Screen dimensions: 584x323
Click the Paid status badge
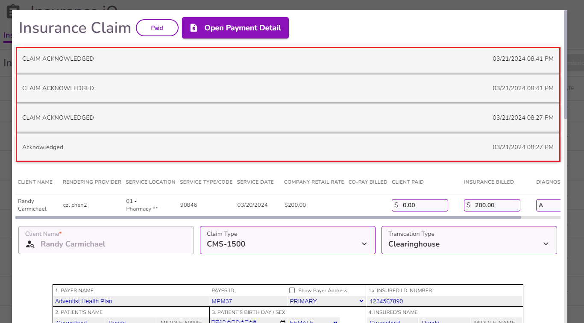(157, 28)
